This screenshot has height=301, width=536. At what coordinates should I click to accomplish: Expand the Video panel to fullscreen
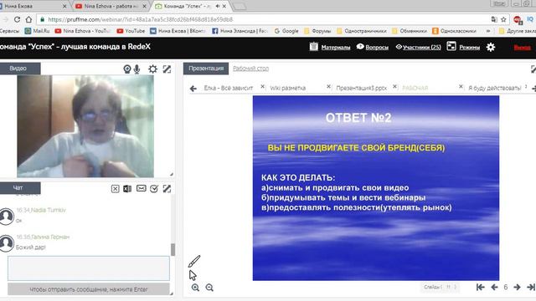tap(167, 69)
